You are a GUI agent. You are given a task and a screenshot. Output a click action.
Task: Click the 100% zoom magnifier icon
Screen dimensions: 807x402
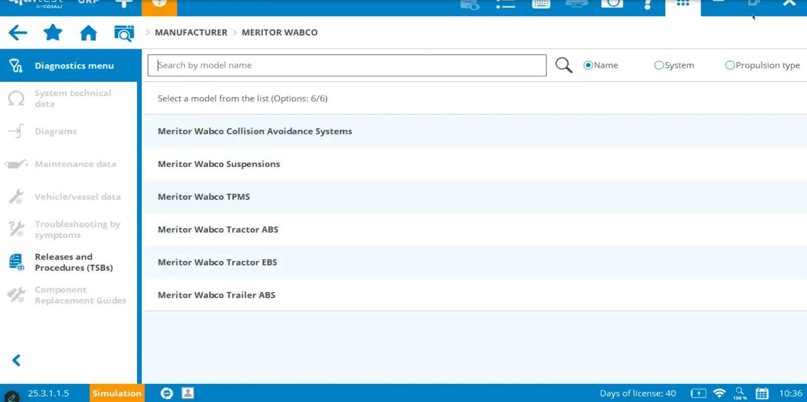click(740, 393)
